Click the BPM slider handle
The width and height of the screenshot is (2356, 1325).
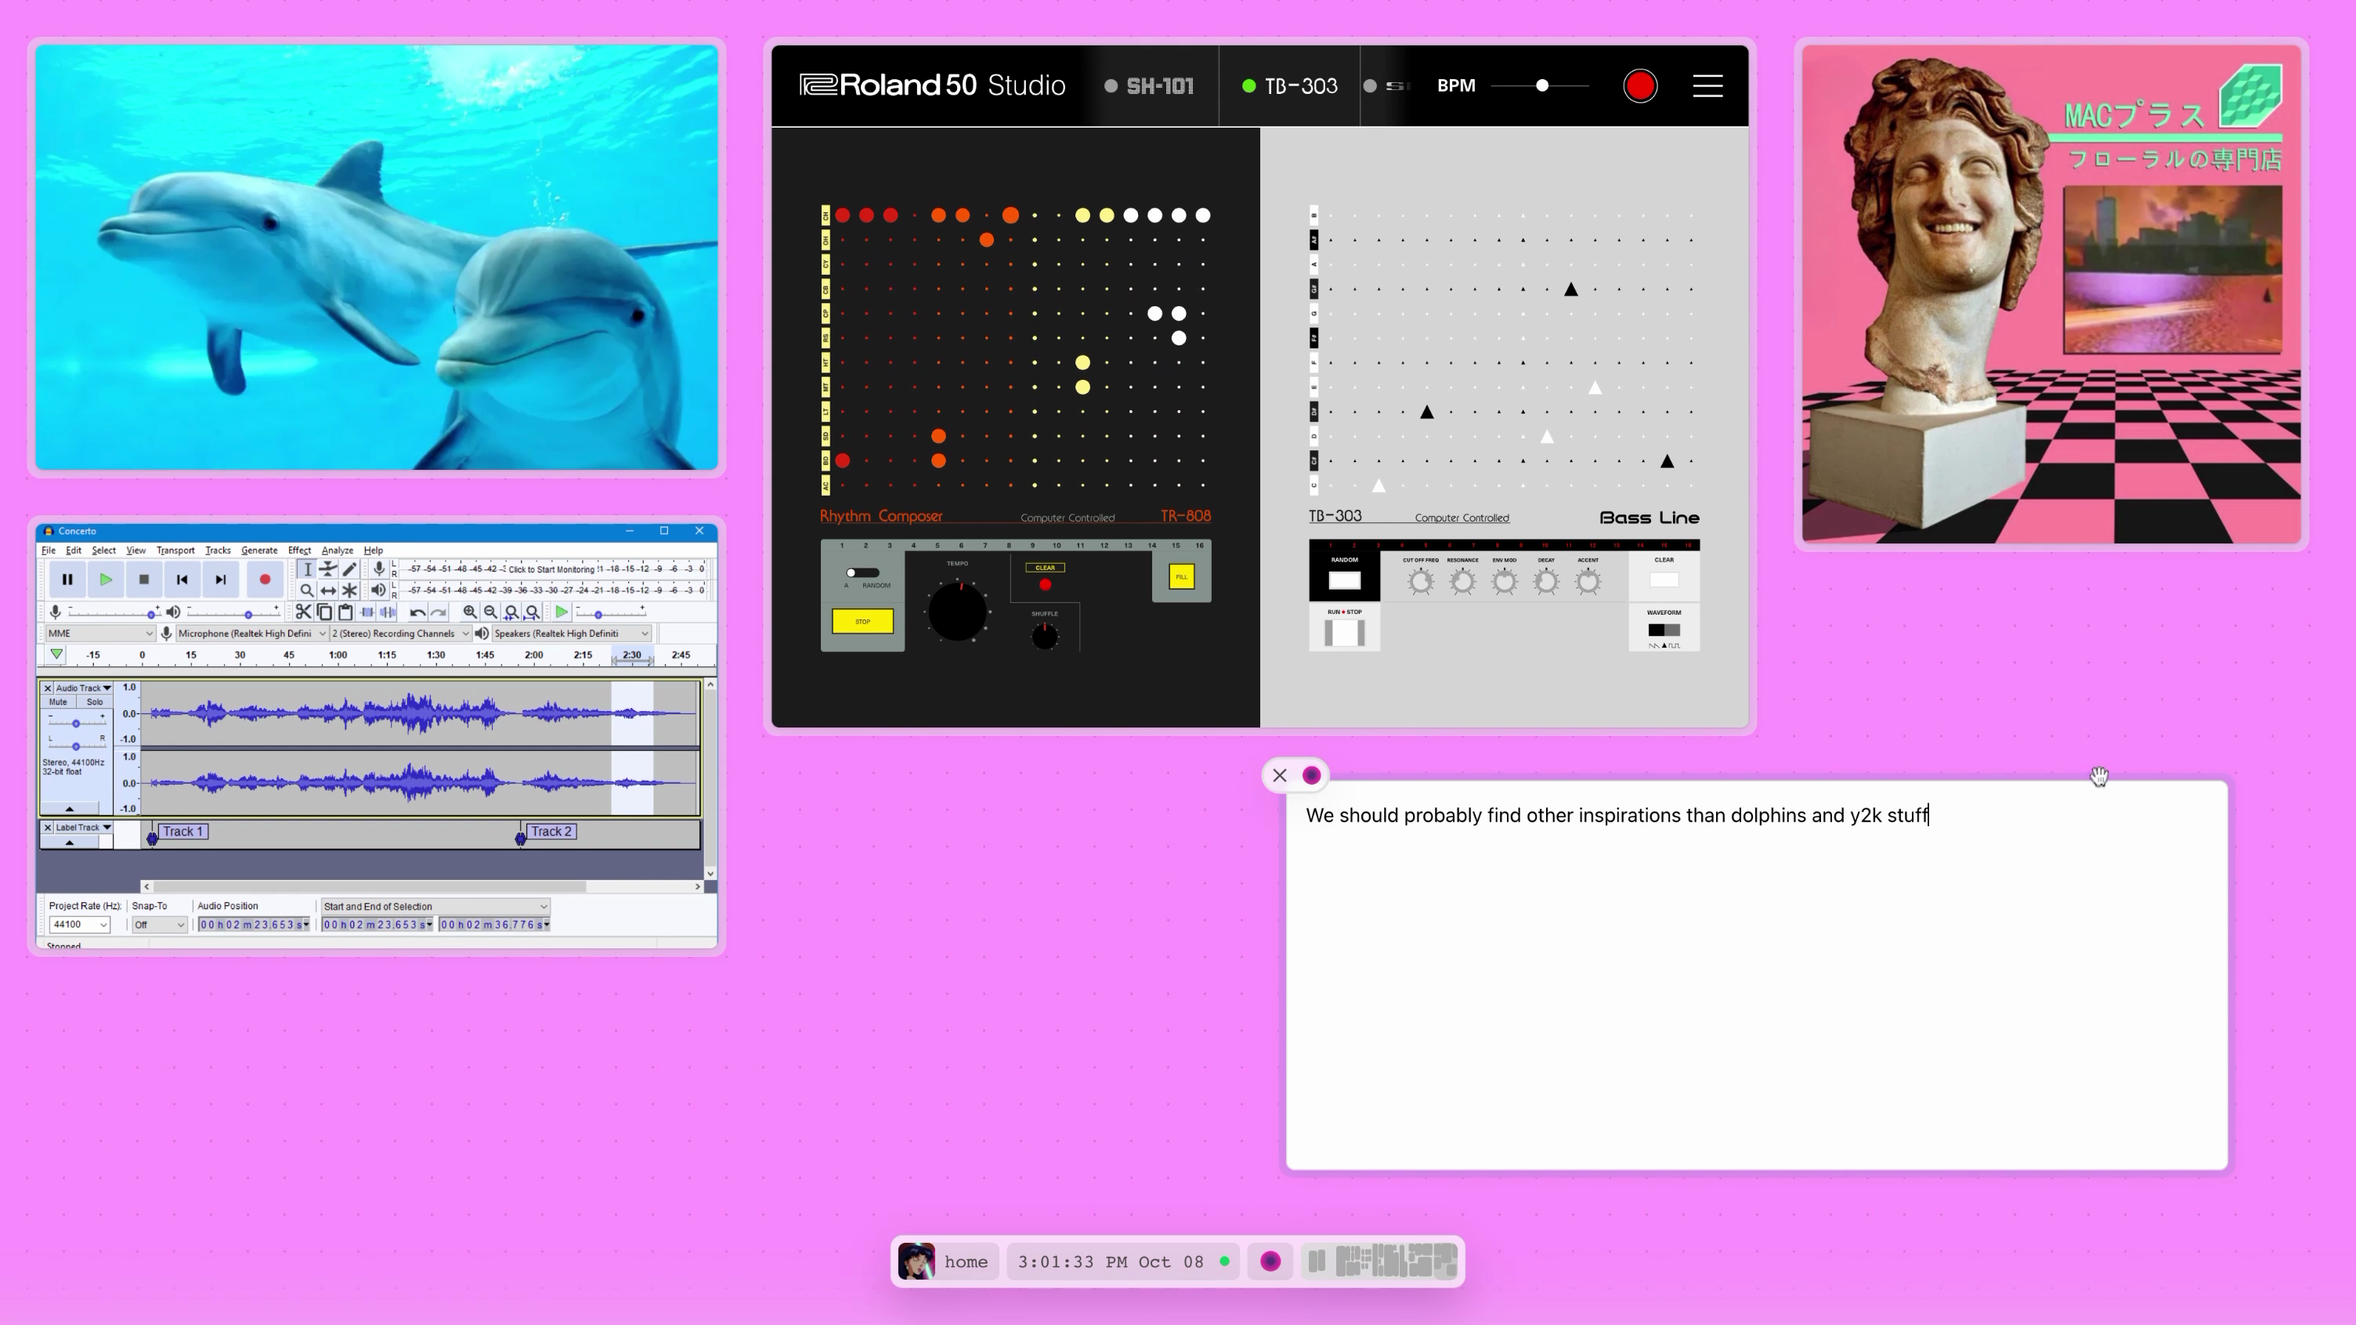pyautogui.click(x=1542, y=86)
